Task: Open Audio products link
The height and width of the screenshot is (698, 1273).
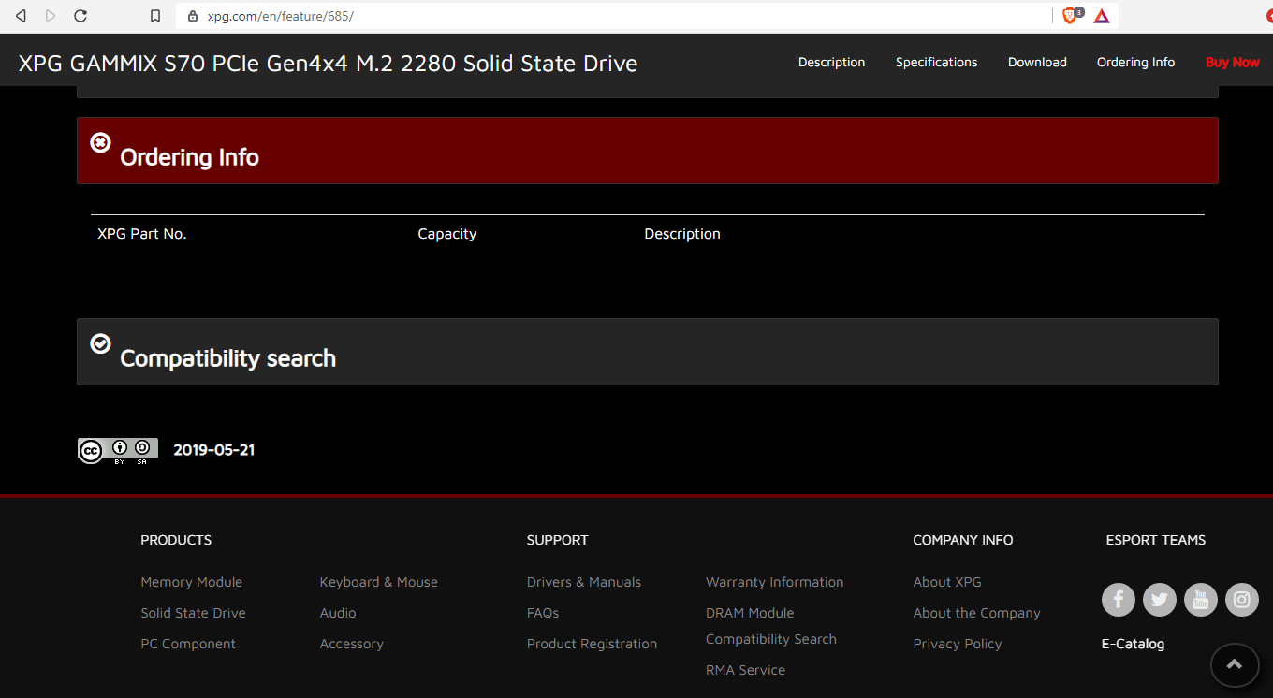Action: 338,613
